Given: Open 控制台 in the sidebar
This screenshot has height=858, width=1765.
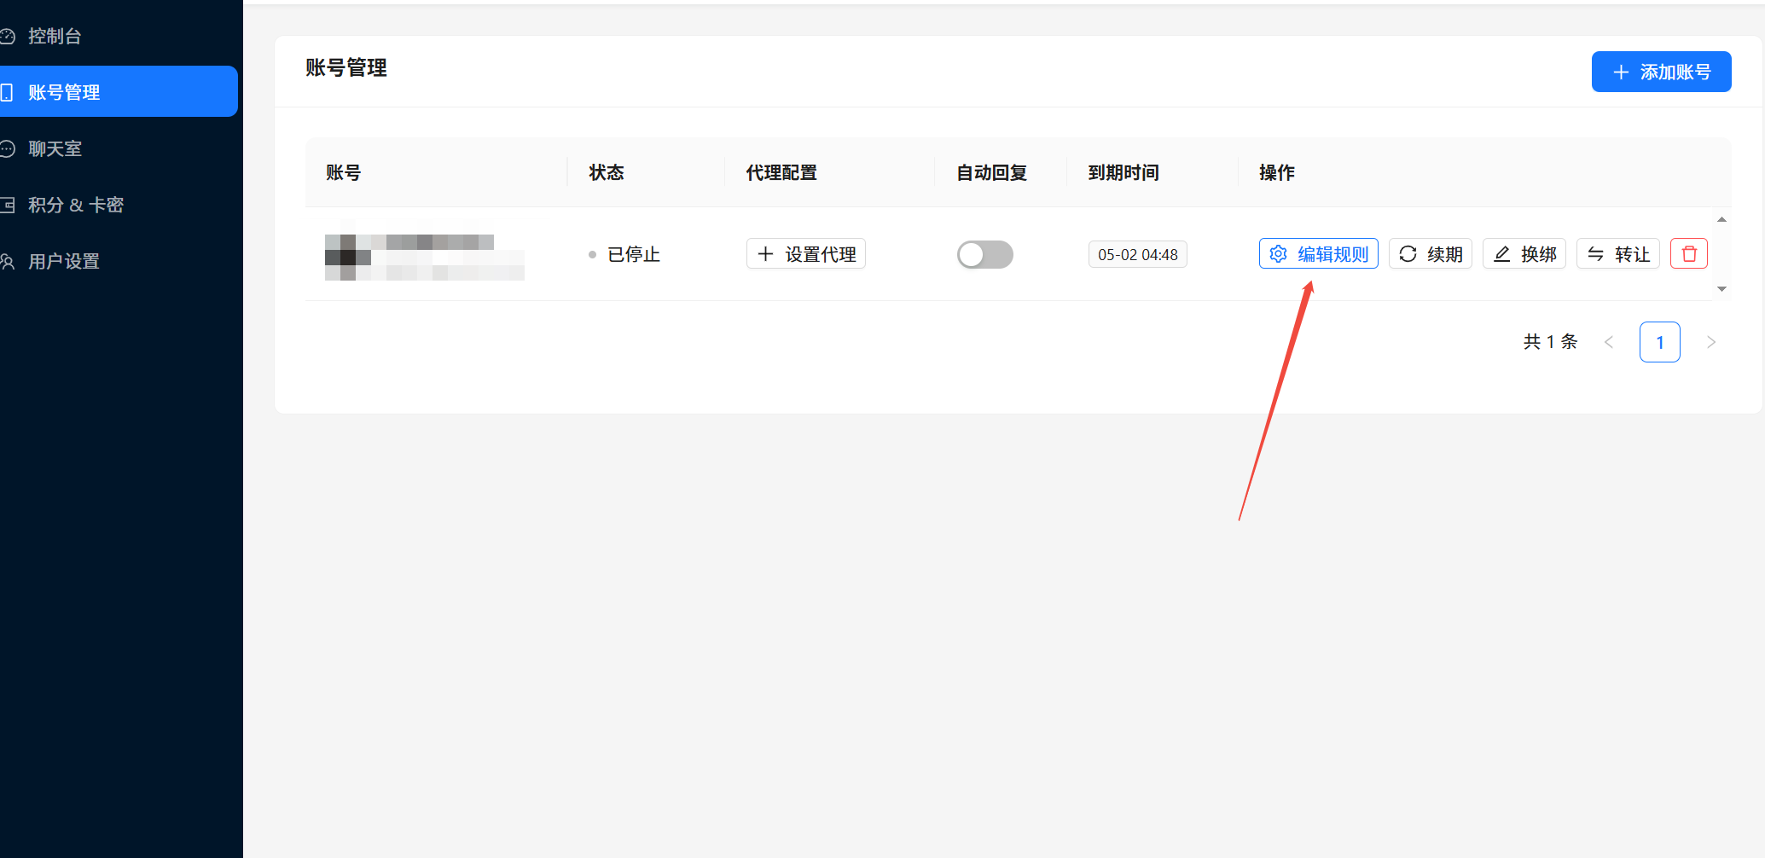Looking at the screenshot, I should pos(55,37).
